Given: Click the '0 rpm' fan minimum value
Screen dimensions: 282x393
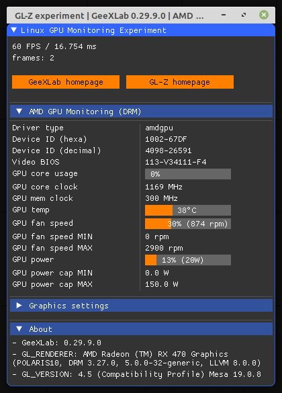Looking at the screenshot, I should (x=156, y=236).
